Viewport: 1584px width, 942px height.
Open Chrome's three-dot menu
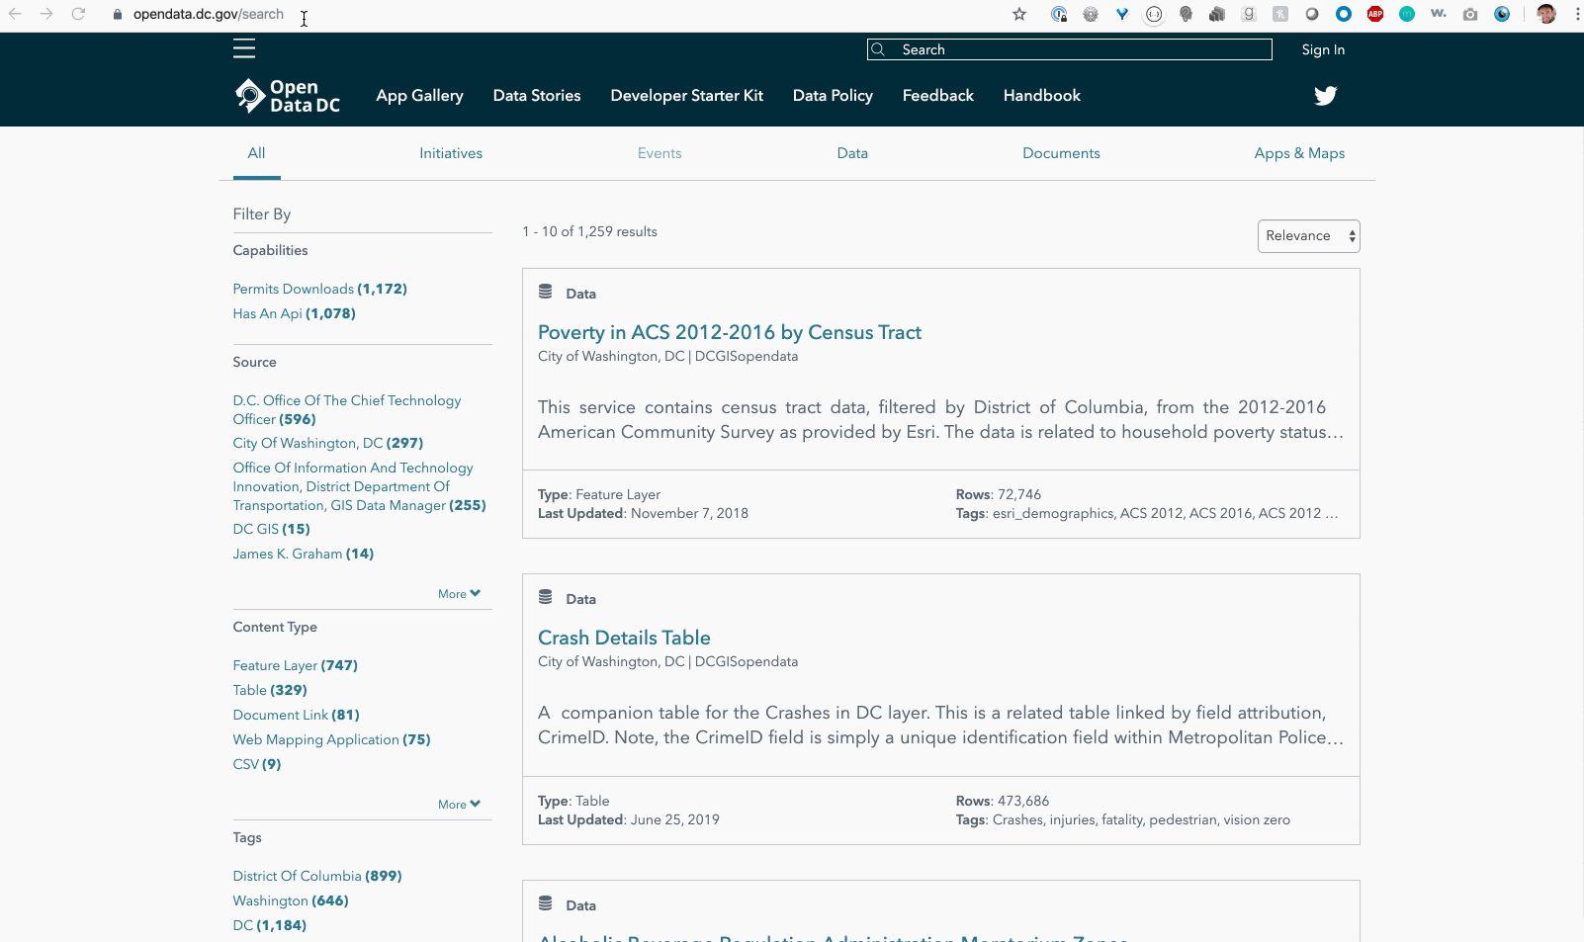[1577, 14]
